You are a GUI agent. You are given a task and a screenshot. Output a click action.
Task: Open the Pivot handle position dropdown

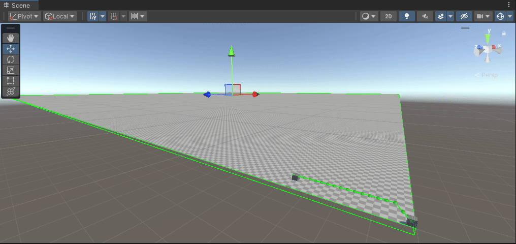tap(25, 16)
